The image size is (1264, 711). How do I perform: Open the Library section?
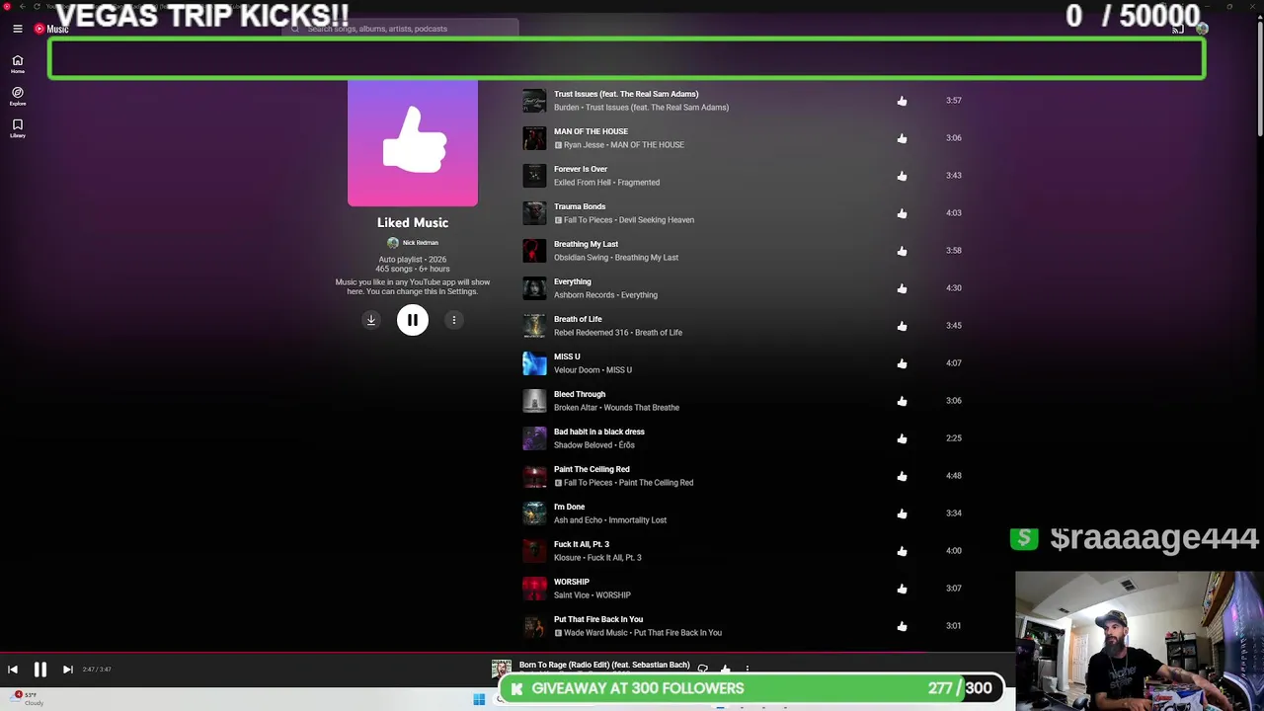point(17,127)
